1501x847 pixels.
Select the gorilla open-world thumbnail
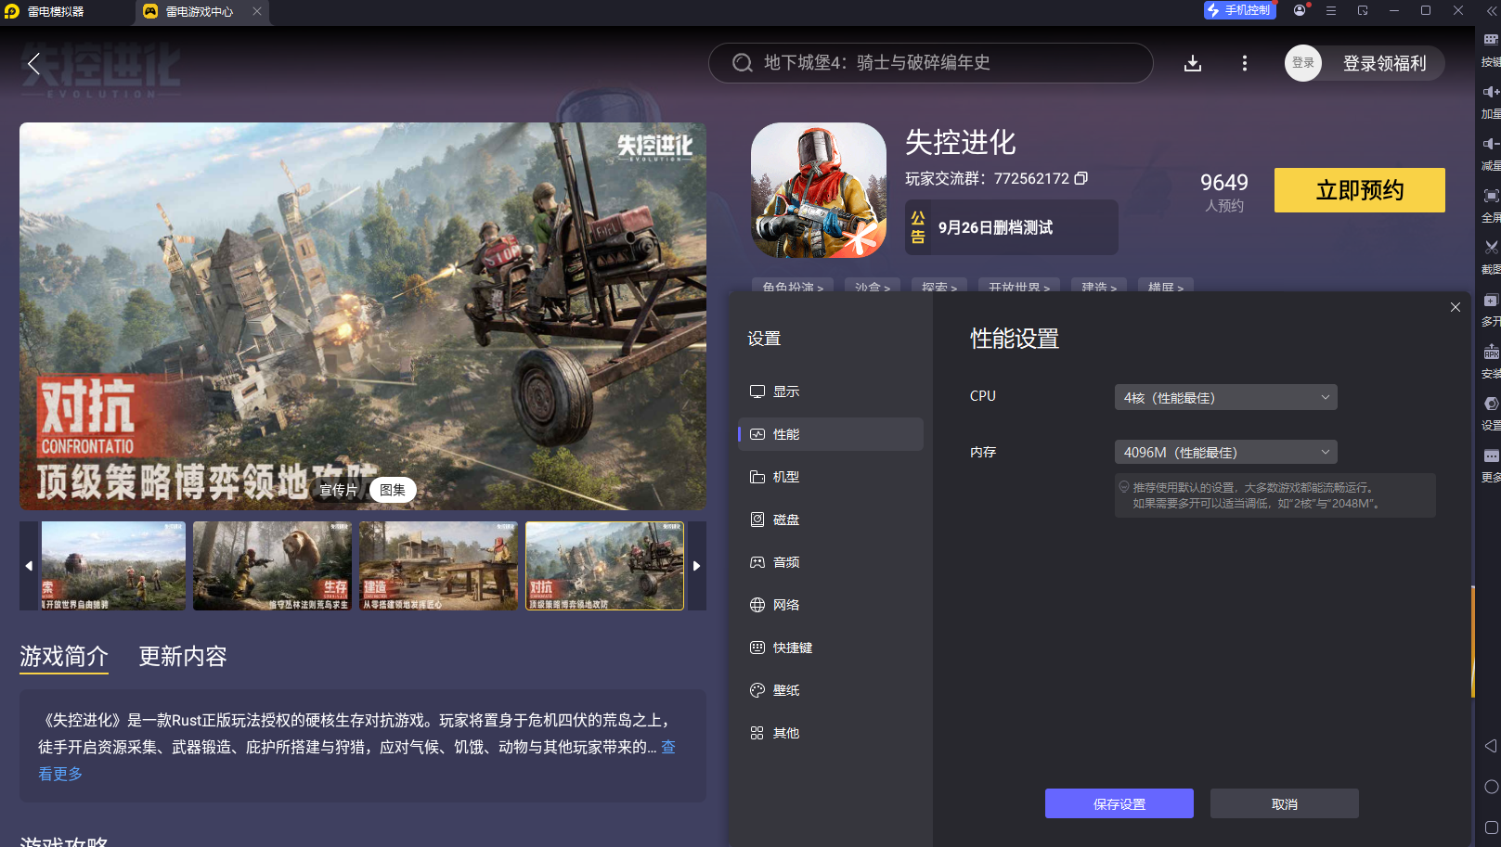tap(113, 566)
